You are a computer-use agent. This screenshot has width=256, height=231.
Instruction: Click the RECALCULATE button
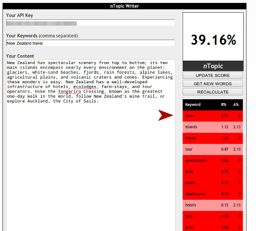213,92
